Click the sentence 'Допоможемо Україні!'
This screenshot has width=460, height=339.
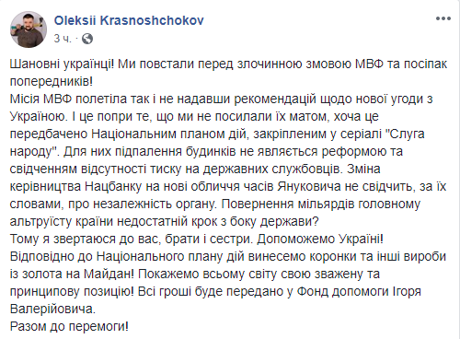point(320,239)
